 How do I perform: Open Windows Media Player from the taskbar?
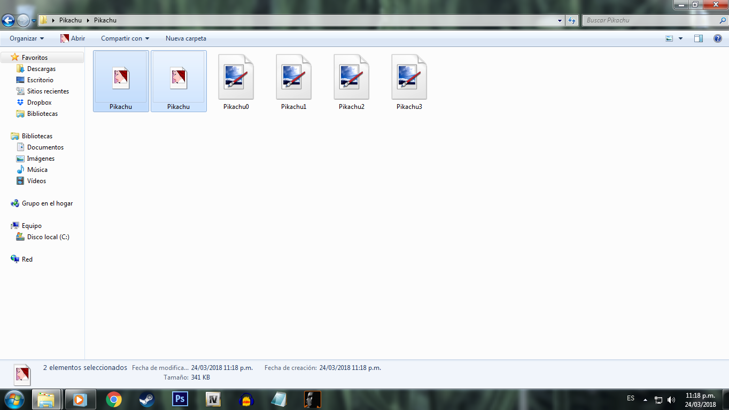click(80, 399)
